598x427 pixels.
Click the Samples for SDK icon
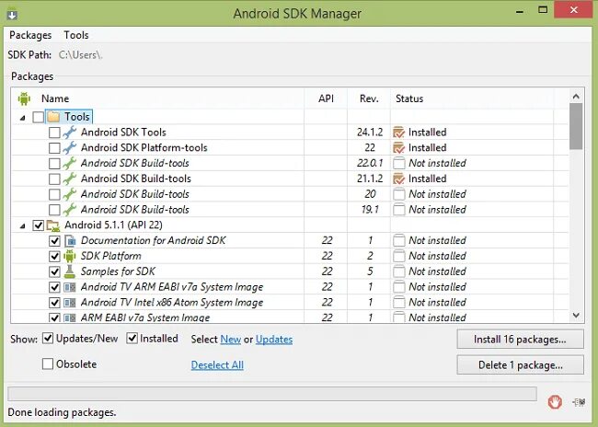point(70,271)
